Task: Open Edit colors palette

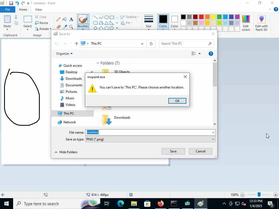Action: pyautogui.click(x=246, y=23)
